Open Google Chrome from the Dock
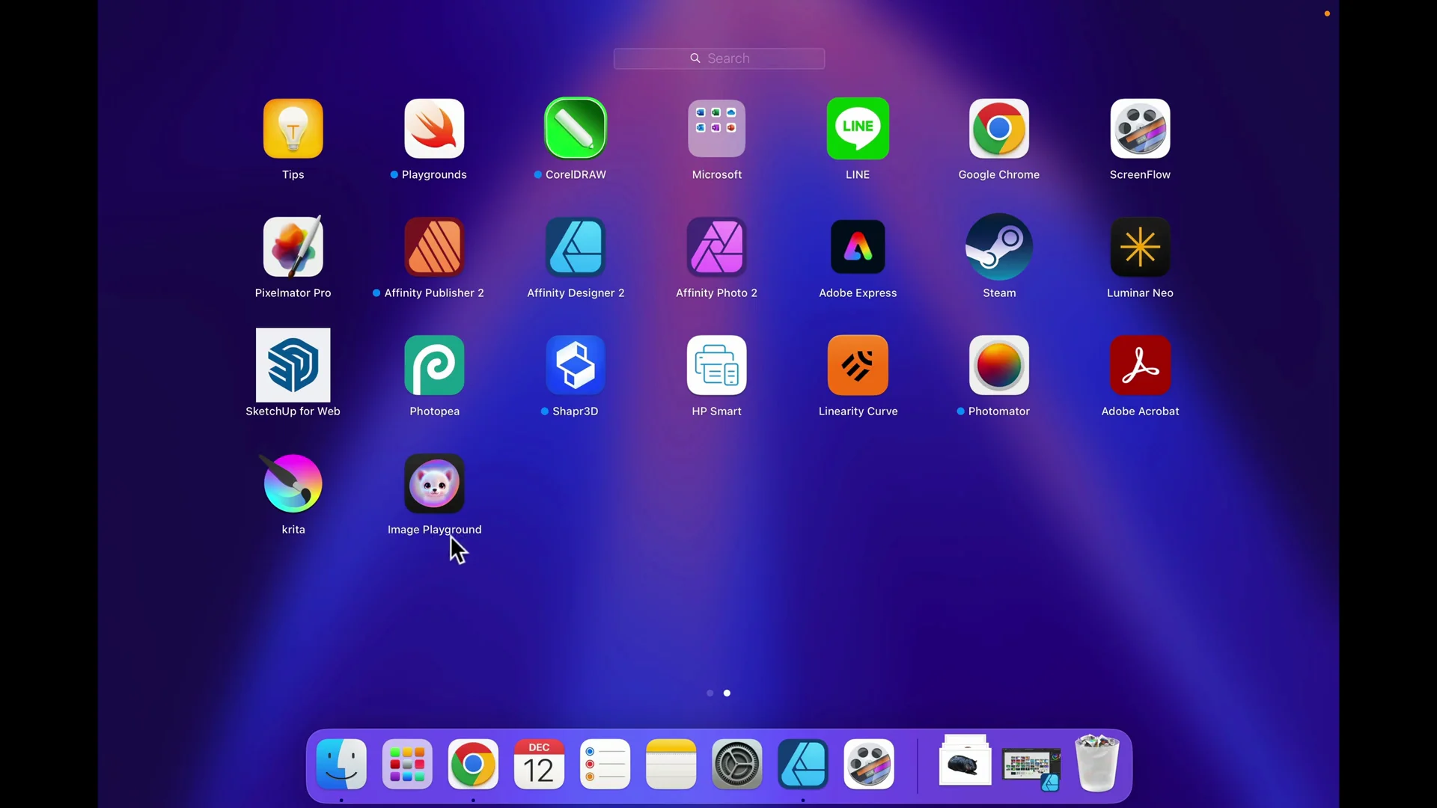This screenshot has height=808, width=1437. pyautogui.click(x=472, y=764)
